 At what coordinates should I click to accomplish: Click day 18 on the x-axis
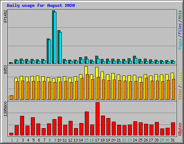click(102, 140)
